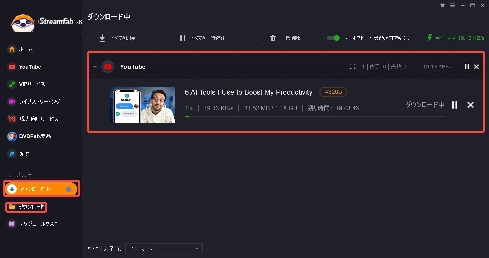
Task: Click the ダウンロード中 download arrow icon
Action: [x=12, y=189]
